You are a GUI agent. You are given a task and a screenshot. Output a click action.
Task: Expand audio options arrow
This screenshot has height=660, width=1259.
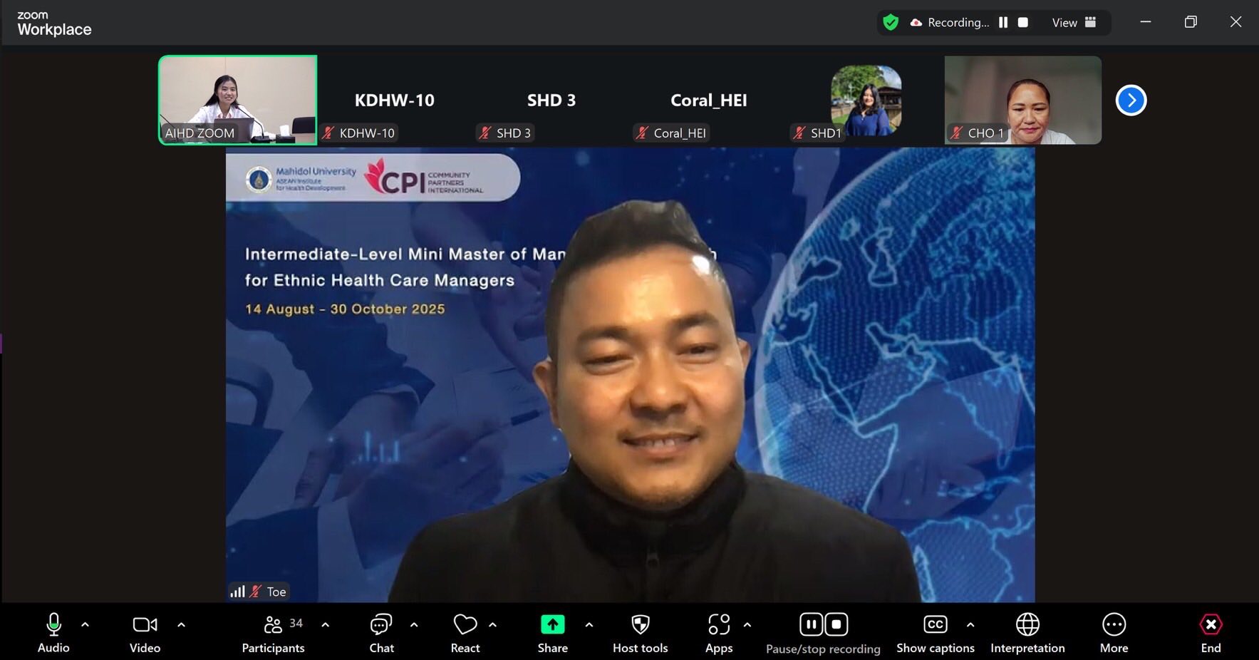point(86,625)
